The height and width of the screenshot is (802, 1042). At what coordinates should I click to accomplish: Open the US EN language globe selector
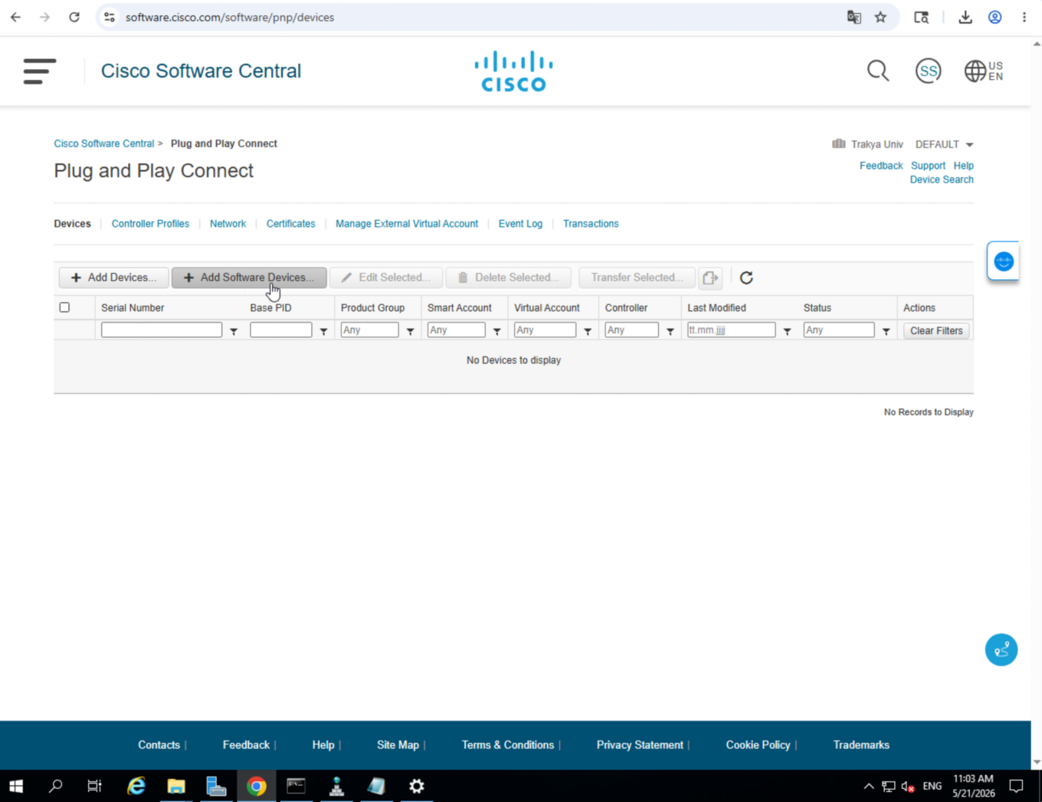(984, 71)
